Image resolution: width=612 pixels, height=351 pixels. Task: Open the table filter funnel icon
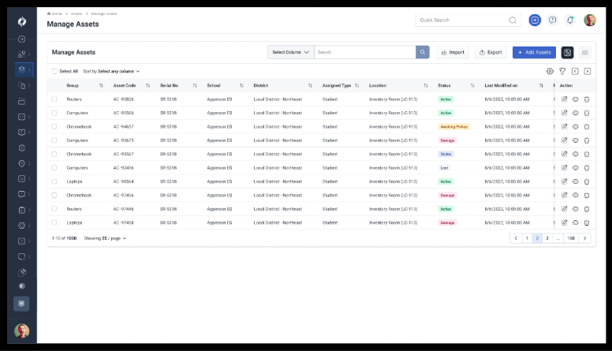tap(562, 71)
